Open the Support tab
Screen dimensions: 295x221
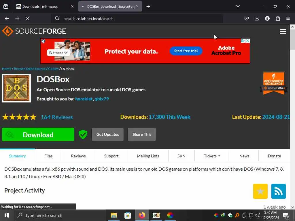(x=111, y=156)
